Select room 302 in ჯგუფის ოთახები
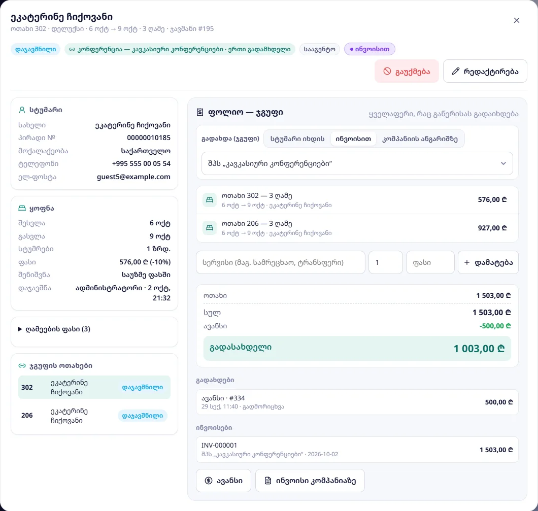This screenshot has height=511, width=538. [x=94, y=387]
